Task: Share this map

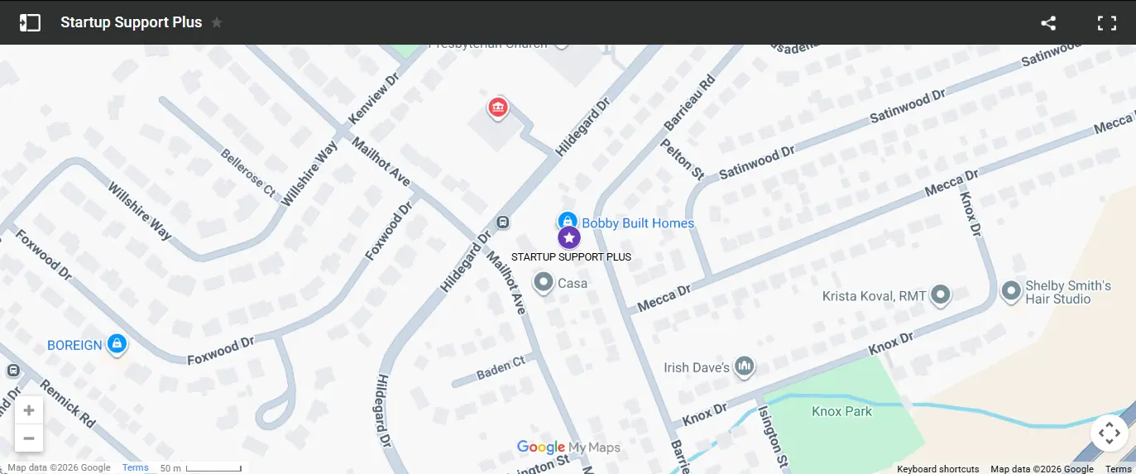Action: 1048,23
